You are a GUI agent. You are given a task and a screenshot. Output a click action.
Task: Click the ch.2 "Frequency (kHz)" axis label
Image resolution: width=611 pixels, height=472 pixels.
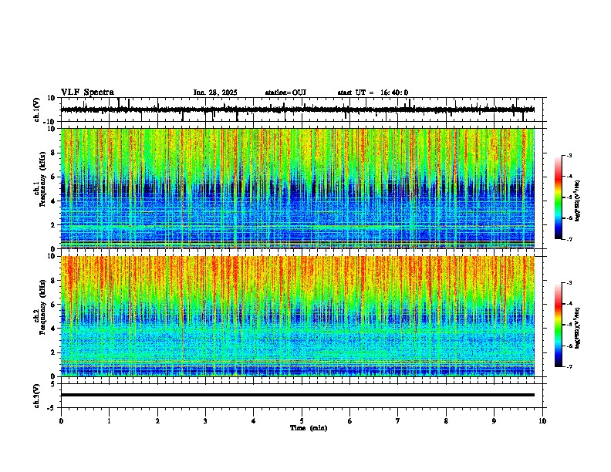[x=43, y=307]
